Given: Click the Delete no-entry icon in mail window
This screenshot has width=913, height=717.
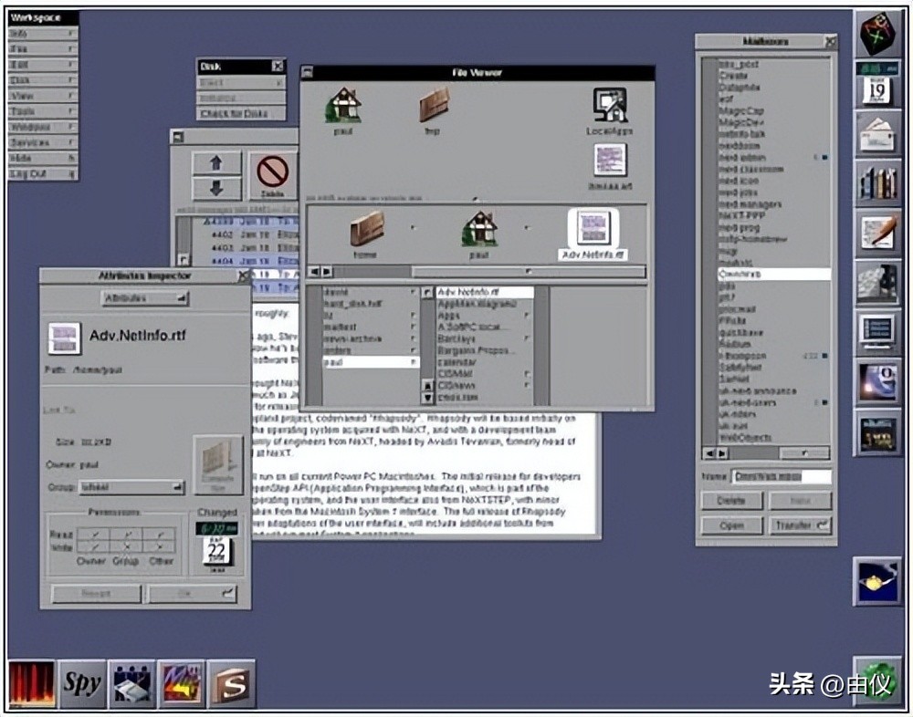Looking at the screenshot, I should 272,172.
